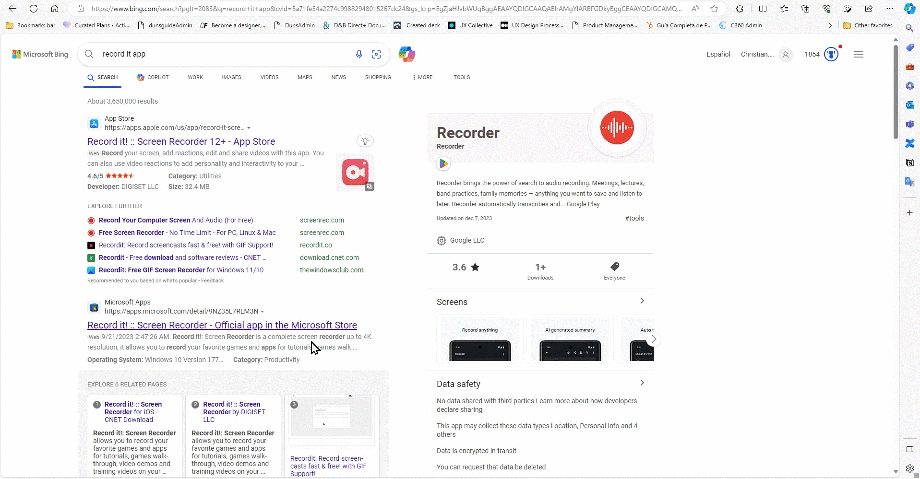The image size is (920, 479).
Task: Switch to the MAPS tab
Action: click(x=305, y=77)
